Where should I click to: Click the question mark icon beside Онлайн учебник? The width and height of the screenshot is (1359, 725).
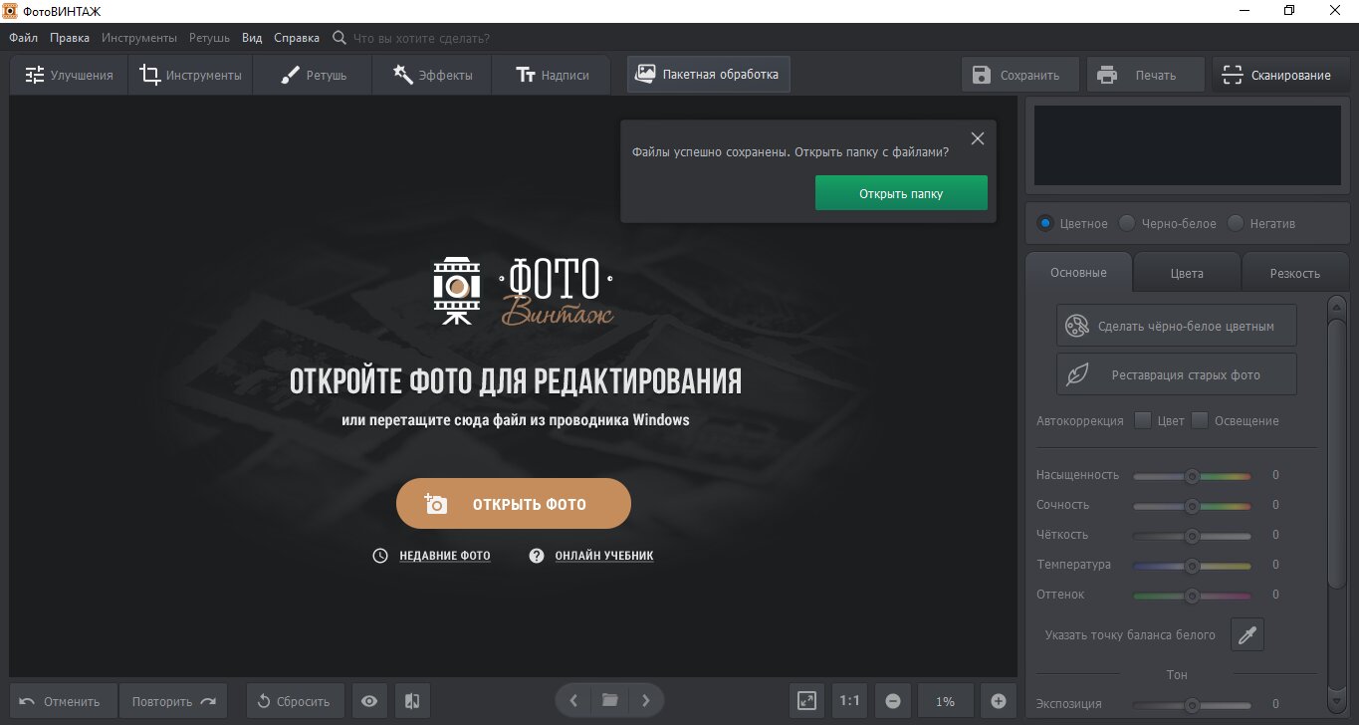click(537, 556)
